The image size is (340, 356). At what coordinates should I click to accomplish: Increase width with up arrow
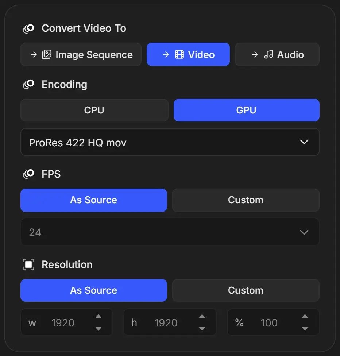[x=98, y=316]
